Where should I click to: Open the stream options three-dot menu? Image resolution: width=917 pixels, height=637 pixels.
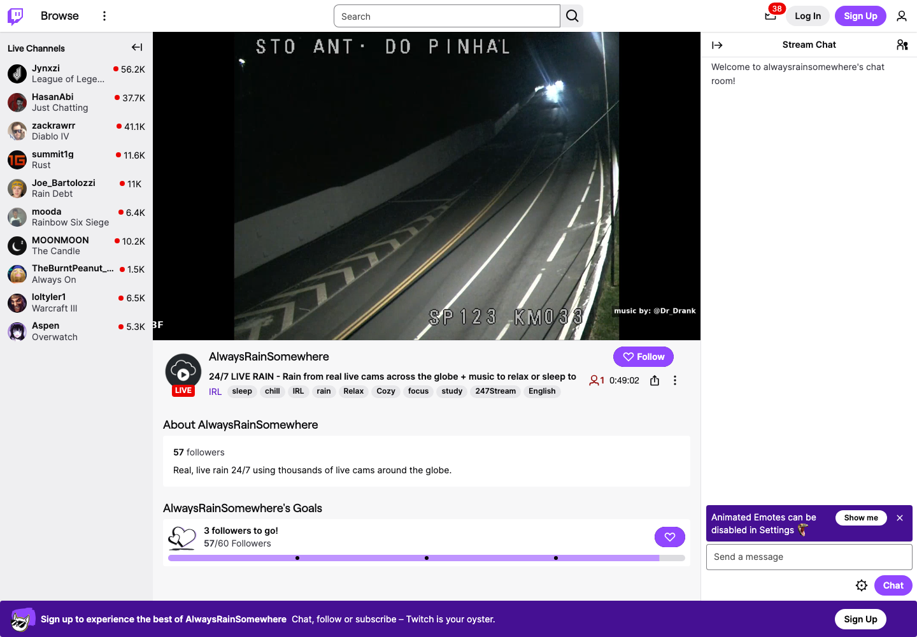pyautogui.click(x=675, y=380)
